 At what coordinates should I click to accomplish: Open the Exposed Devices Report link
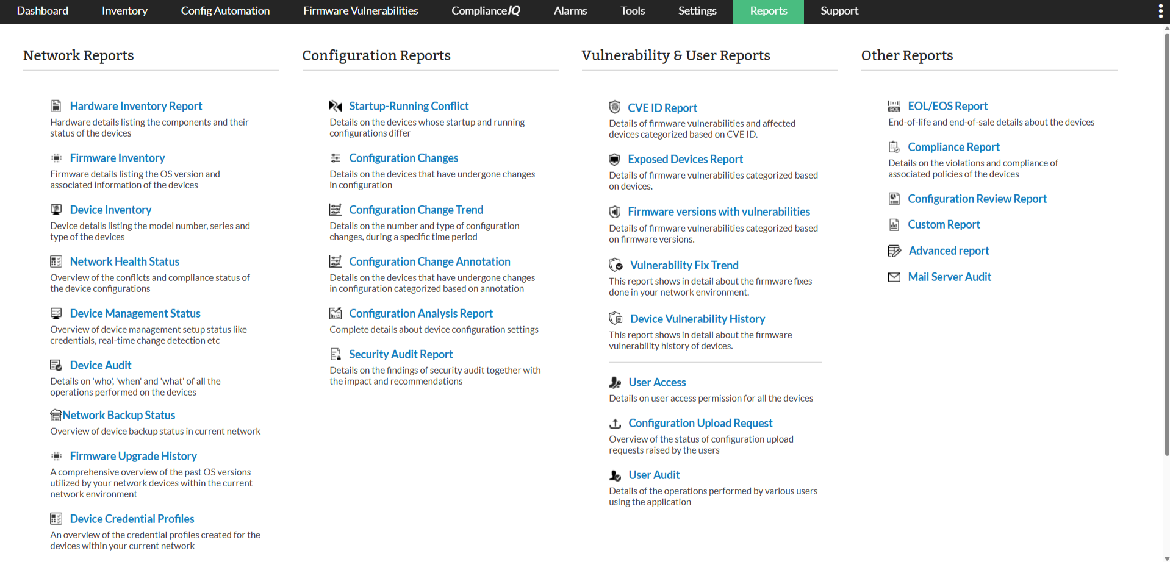[x=685, y=159]
